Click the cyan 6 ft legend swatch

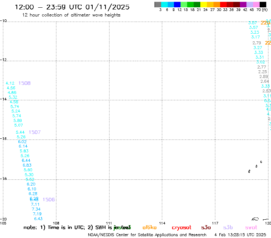[x=164, y=4]
